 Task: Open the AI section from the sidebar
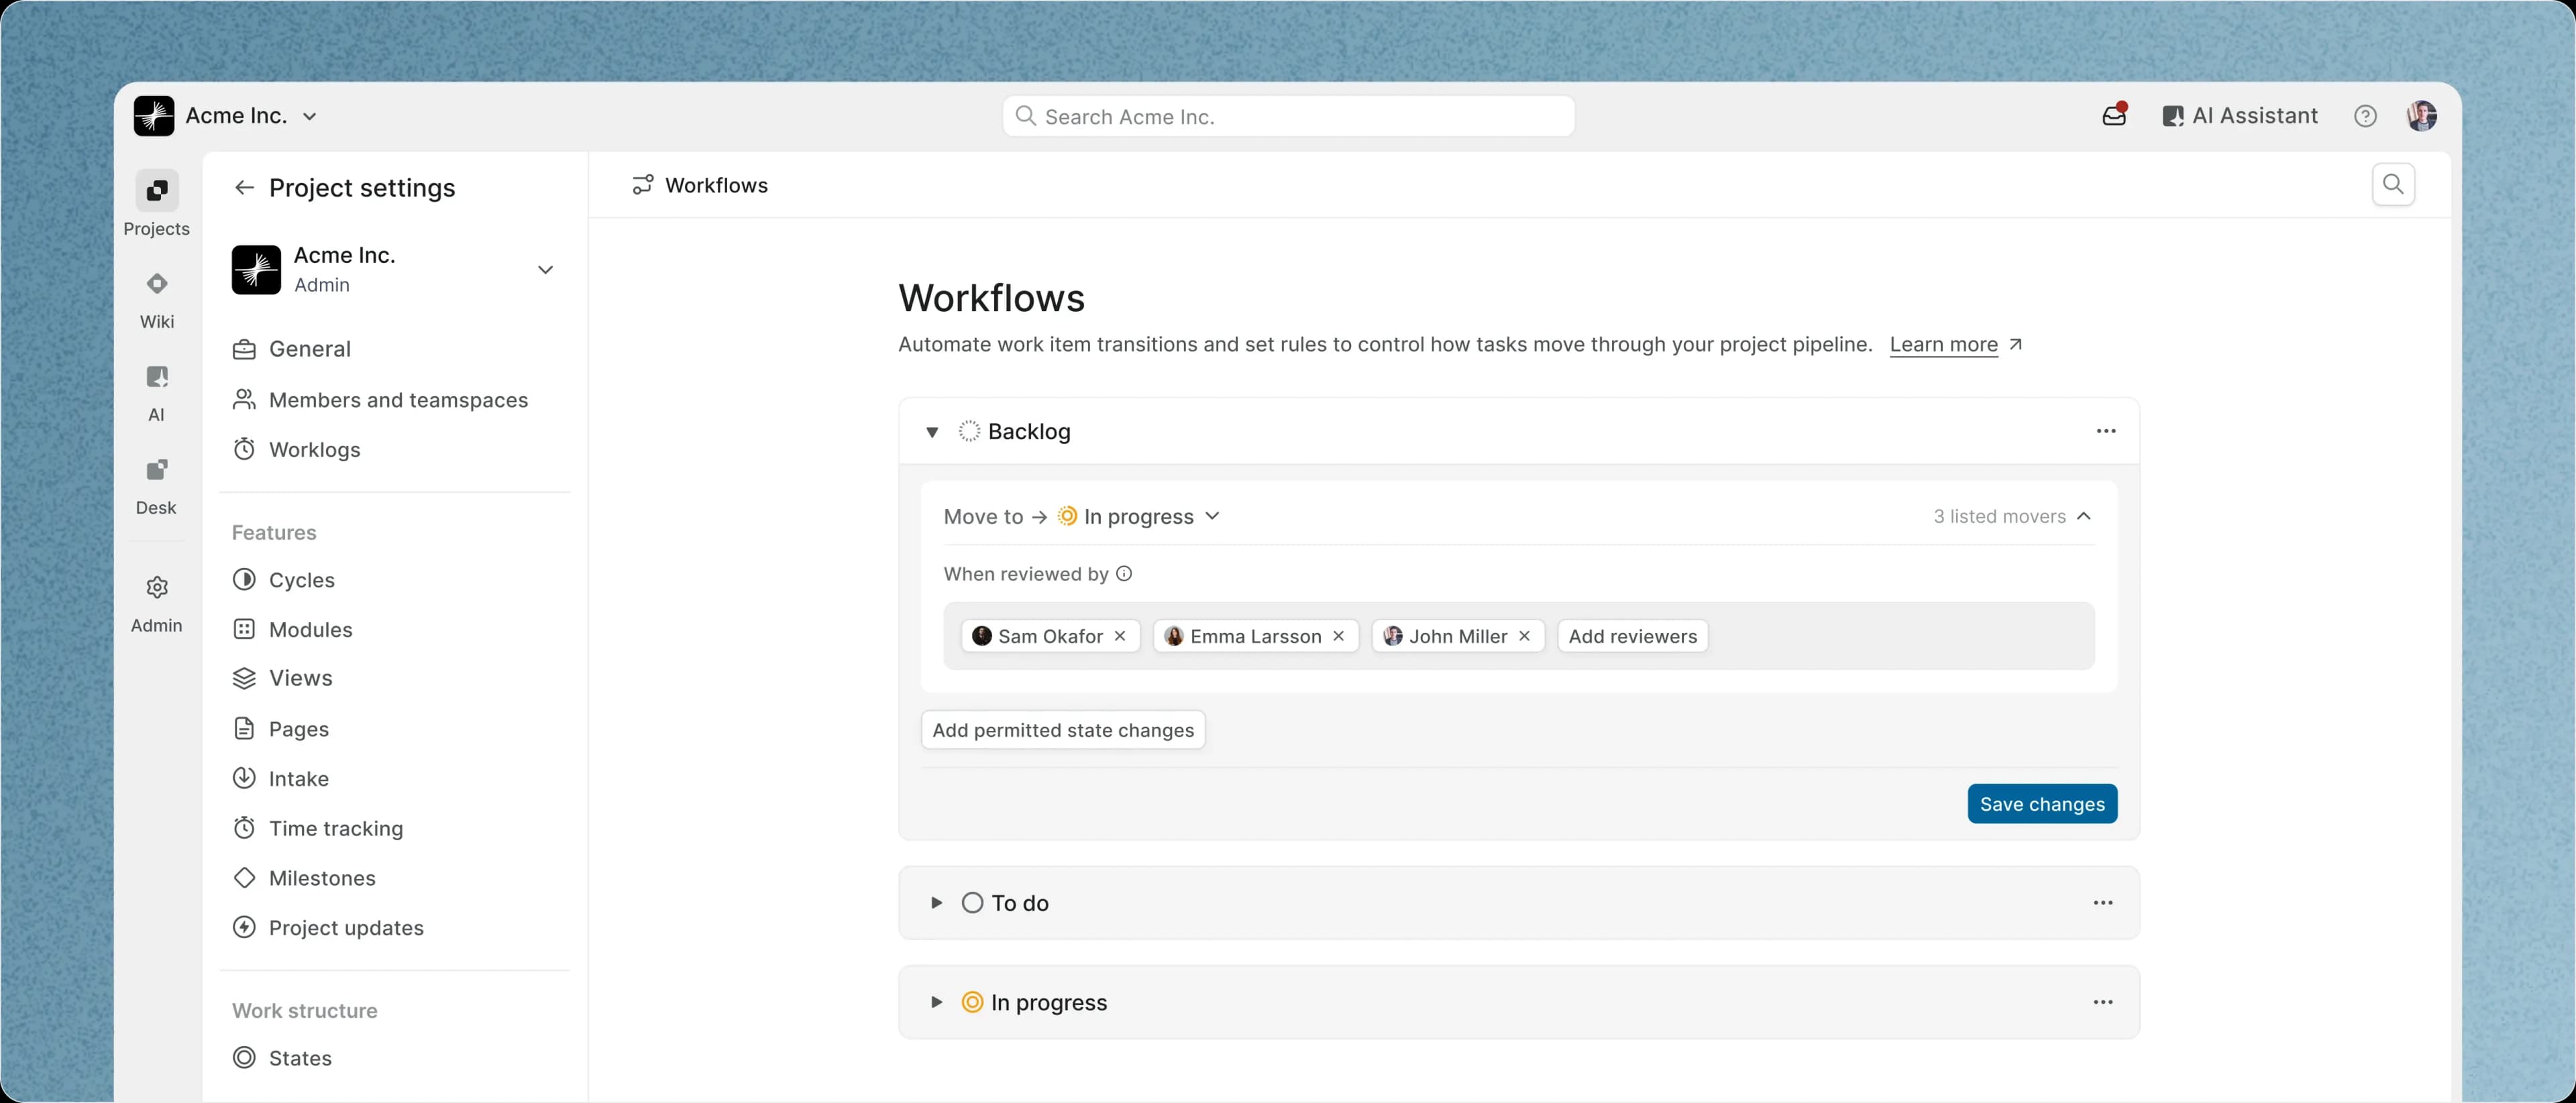coord(156,378)
